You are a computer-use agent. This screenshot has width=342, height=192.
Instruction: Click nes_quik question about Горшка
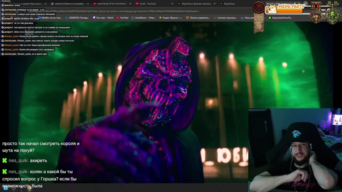tap(40, 179)
